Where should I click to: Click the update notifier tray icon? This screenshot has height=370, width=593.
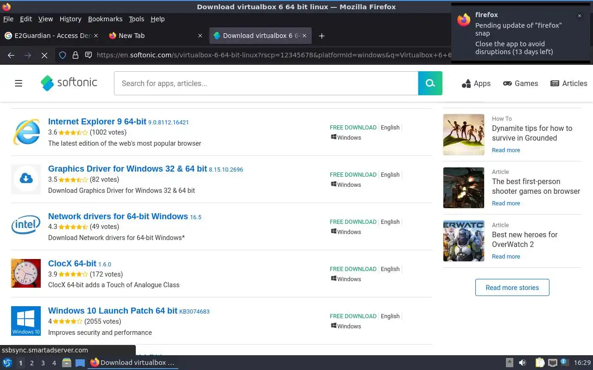coord(564,363)
